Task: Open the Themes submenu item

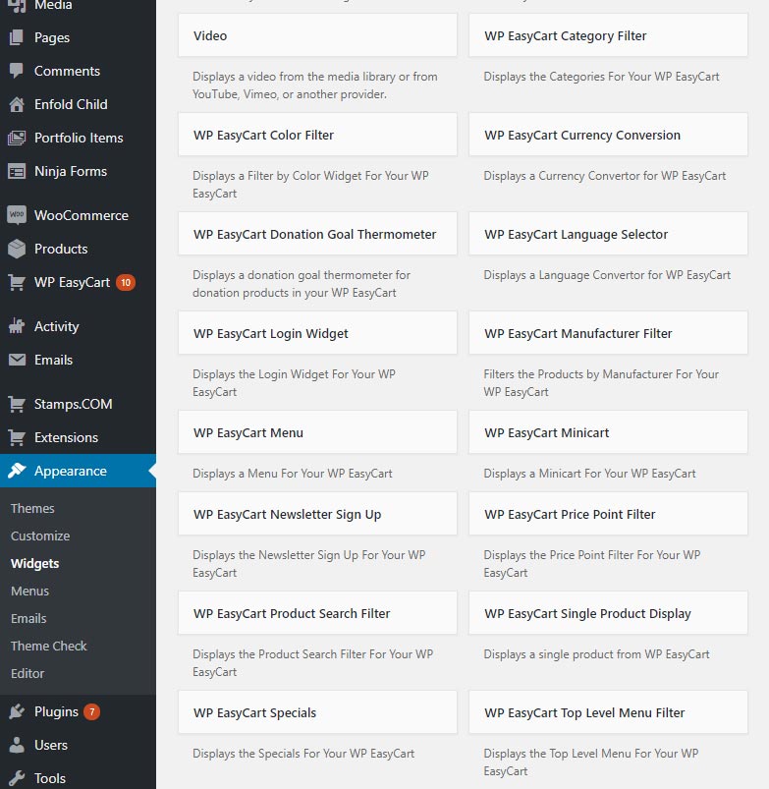Action: pyautogui.click(x=32, y=508)
